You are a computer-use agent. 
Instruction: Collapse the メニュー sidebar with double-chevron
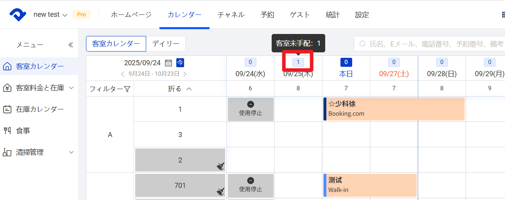[71, 45]
